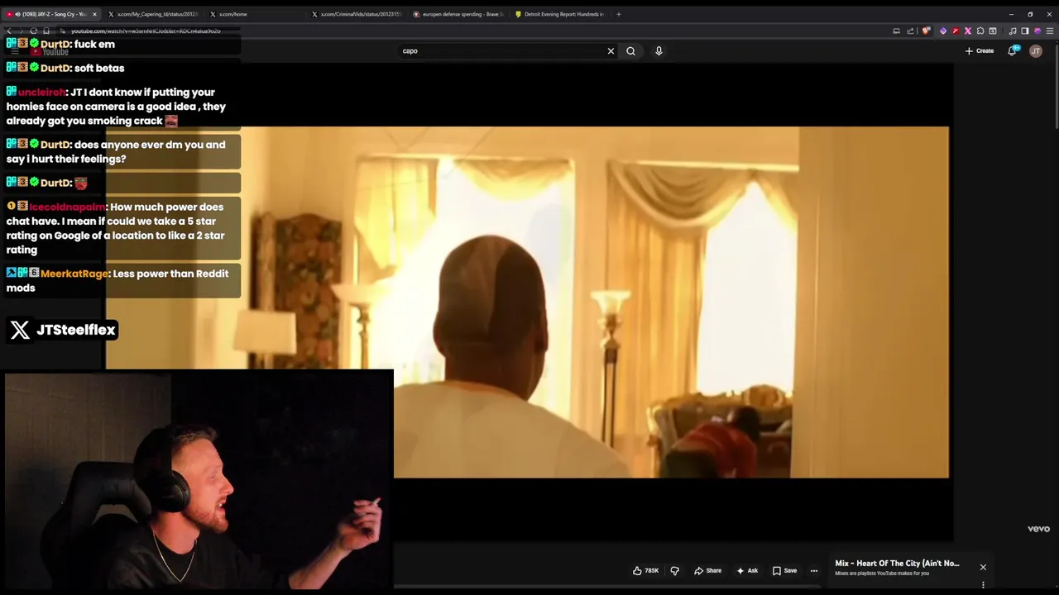Viewport: 1059px width, 595px height.
Task: Open a new browser tab with plus
Action: [619, 14]
